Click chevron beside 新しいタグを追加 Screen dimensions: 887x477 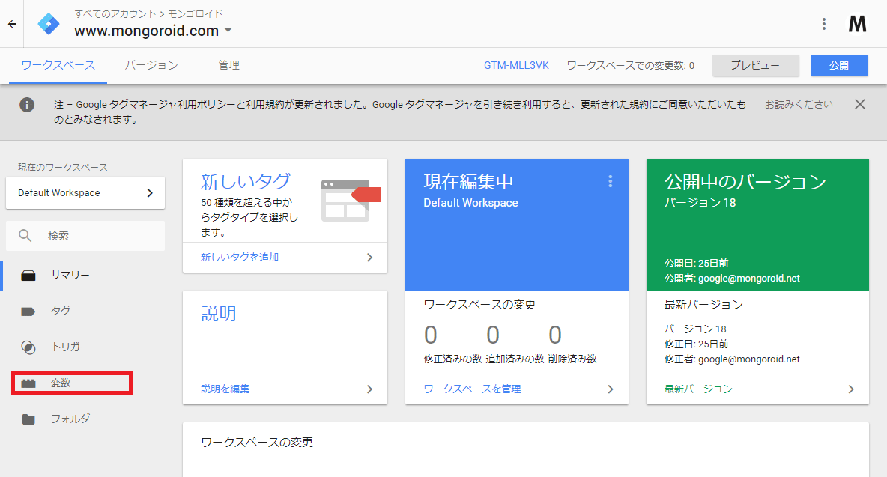click(369, 257)
